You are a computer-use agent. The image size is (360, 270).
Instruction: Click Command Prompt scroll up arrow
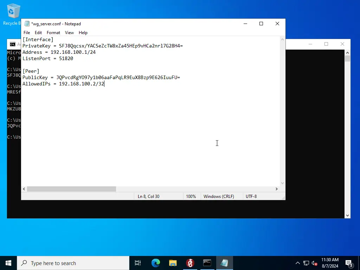pyautogui.click(x=347, y=53)
